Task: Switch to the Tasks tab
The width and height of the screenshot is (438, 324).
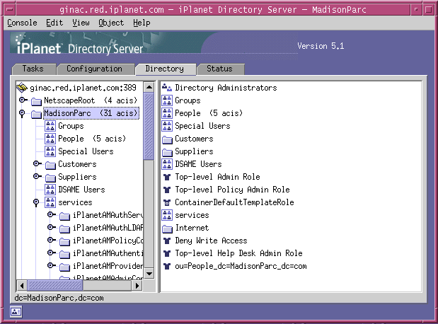Action: [33, 69]
